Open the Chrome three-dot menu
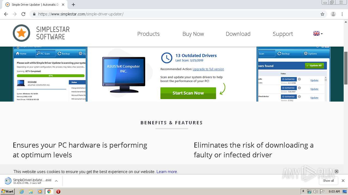This screenshot has width=348, height=195. 342,14
